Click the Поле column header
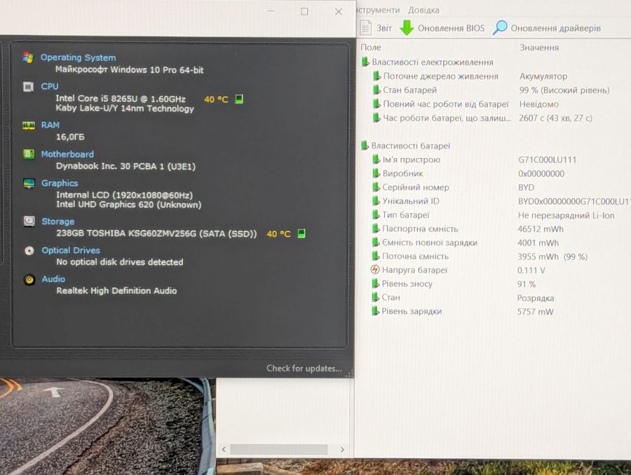 click(x=371, y=48)
